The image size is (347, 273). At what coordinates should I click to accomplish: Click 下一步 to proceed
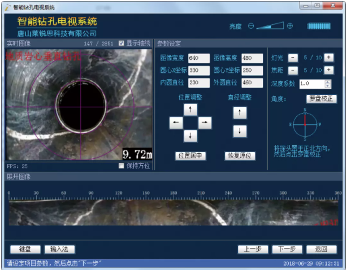pyautogui.click(x=284, y=249)
